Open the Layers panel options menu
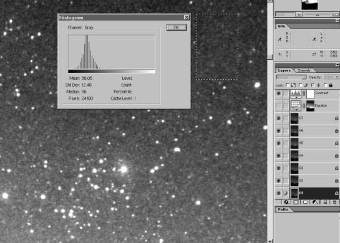This screenshot has width=340, height=243. point(338,65)
